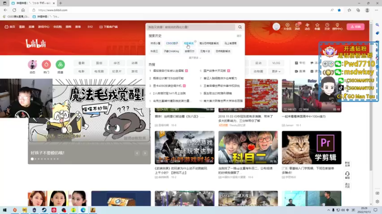This screenshot has width=382, height=214.
Task: Select the 子豪ChildKing history tag
Action: click(x=171, y=51)
